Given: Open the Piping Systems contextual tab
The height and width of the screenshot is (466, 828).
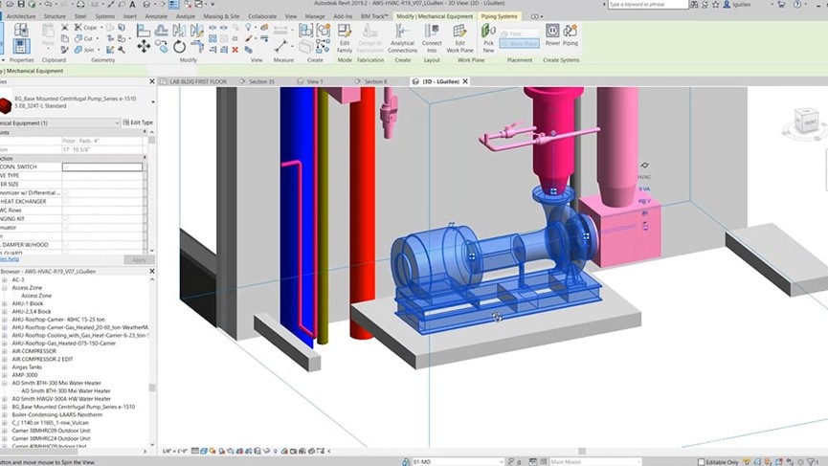Looking at the screenshot, I should 499,16.
